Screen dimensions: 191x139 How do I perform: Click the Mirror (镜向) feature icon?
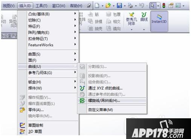click(108, 29)
